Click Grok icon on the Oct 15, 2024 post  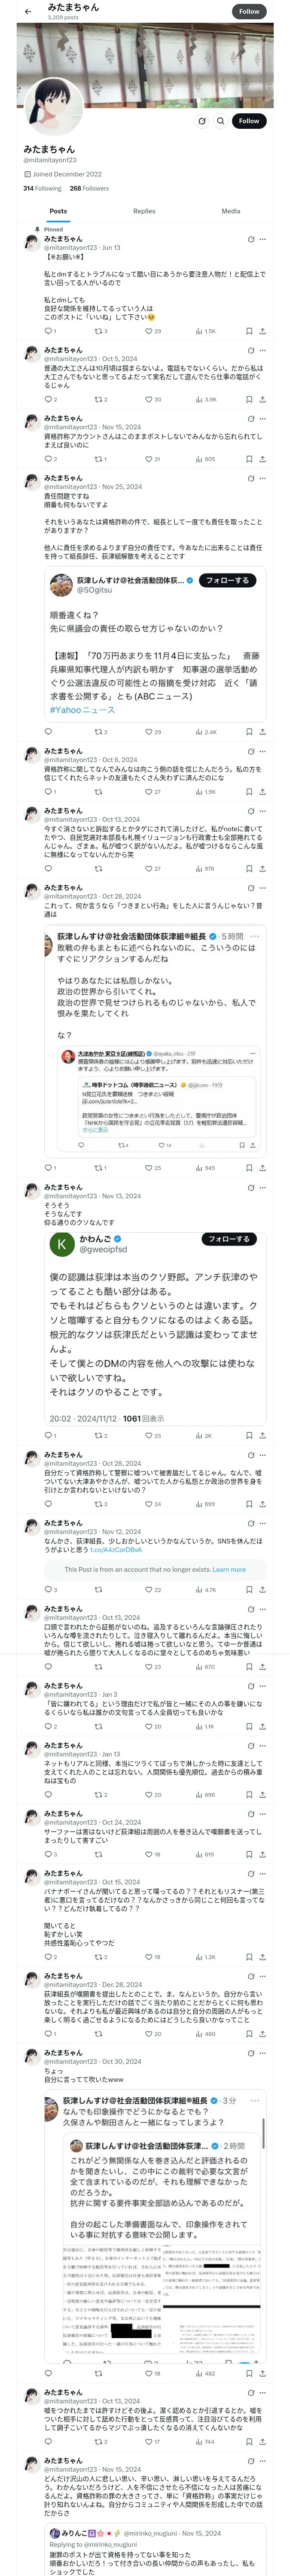(251, 1873)
